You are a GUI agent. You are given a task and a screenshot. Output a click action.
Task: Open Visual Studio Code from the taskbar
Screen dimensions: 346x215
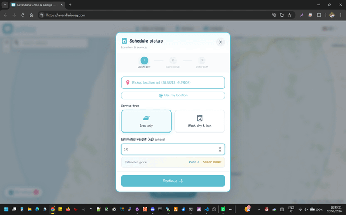(207, 209)
